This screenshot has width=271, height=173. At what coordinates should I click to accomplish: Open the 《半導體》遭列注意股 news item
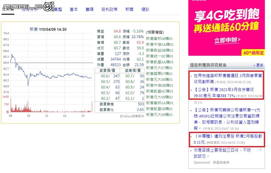pos(228,139)
